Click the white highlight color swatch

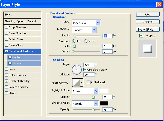[104, 91]
